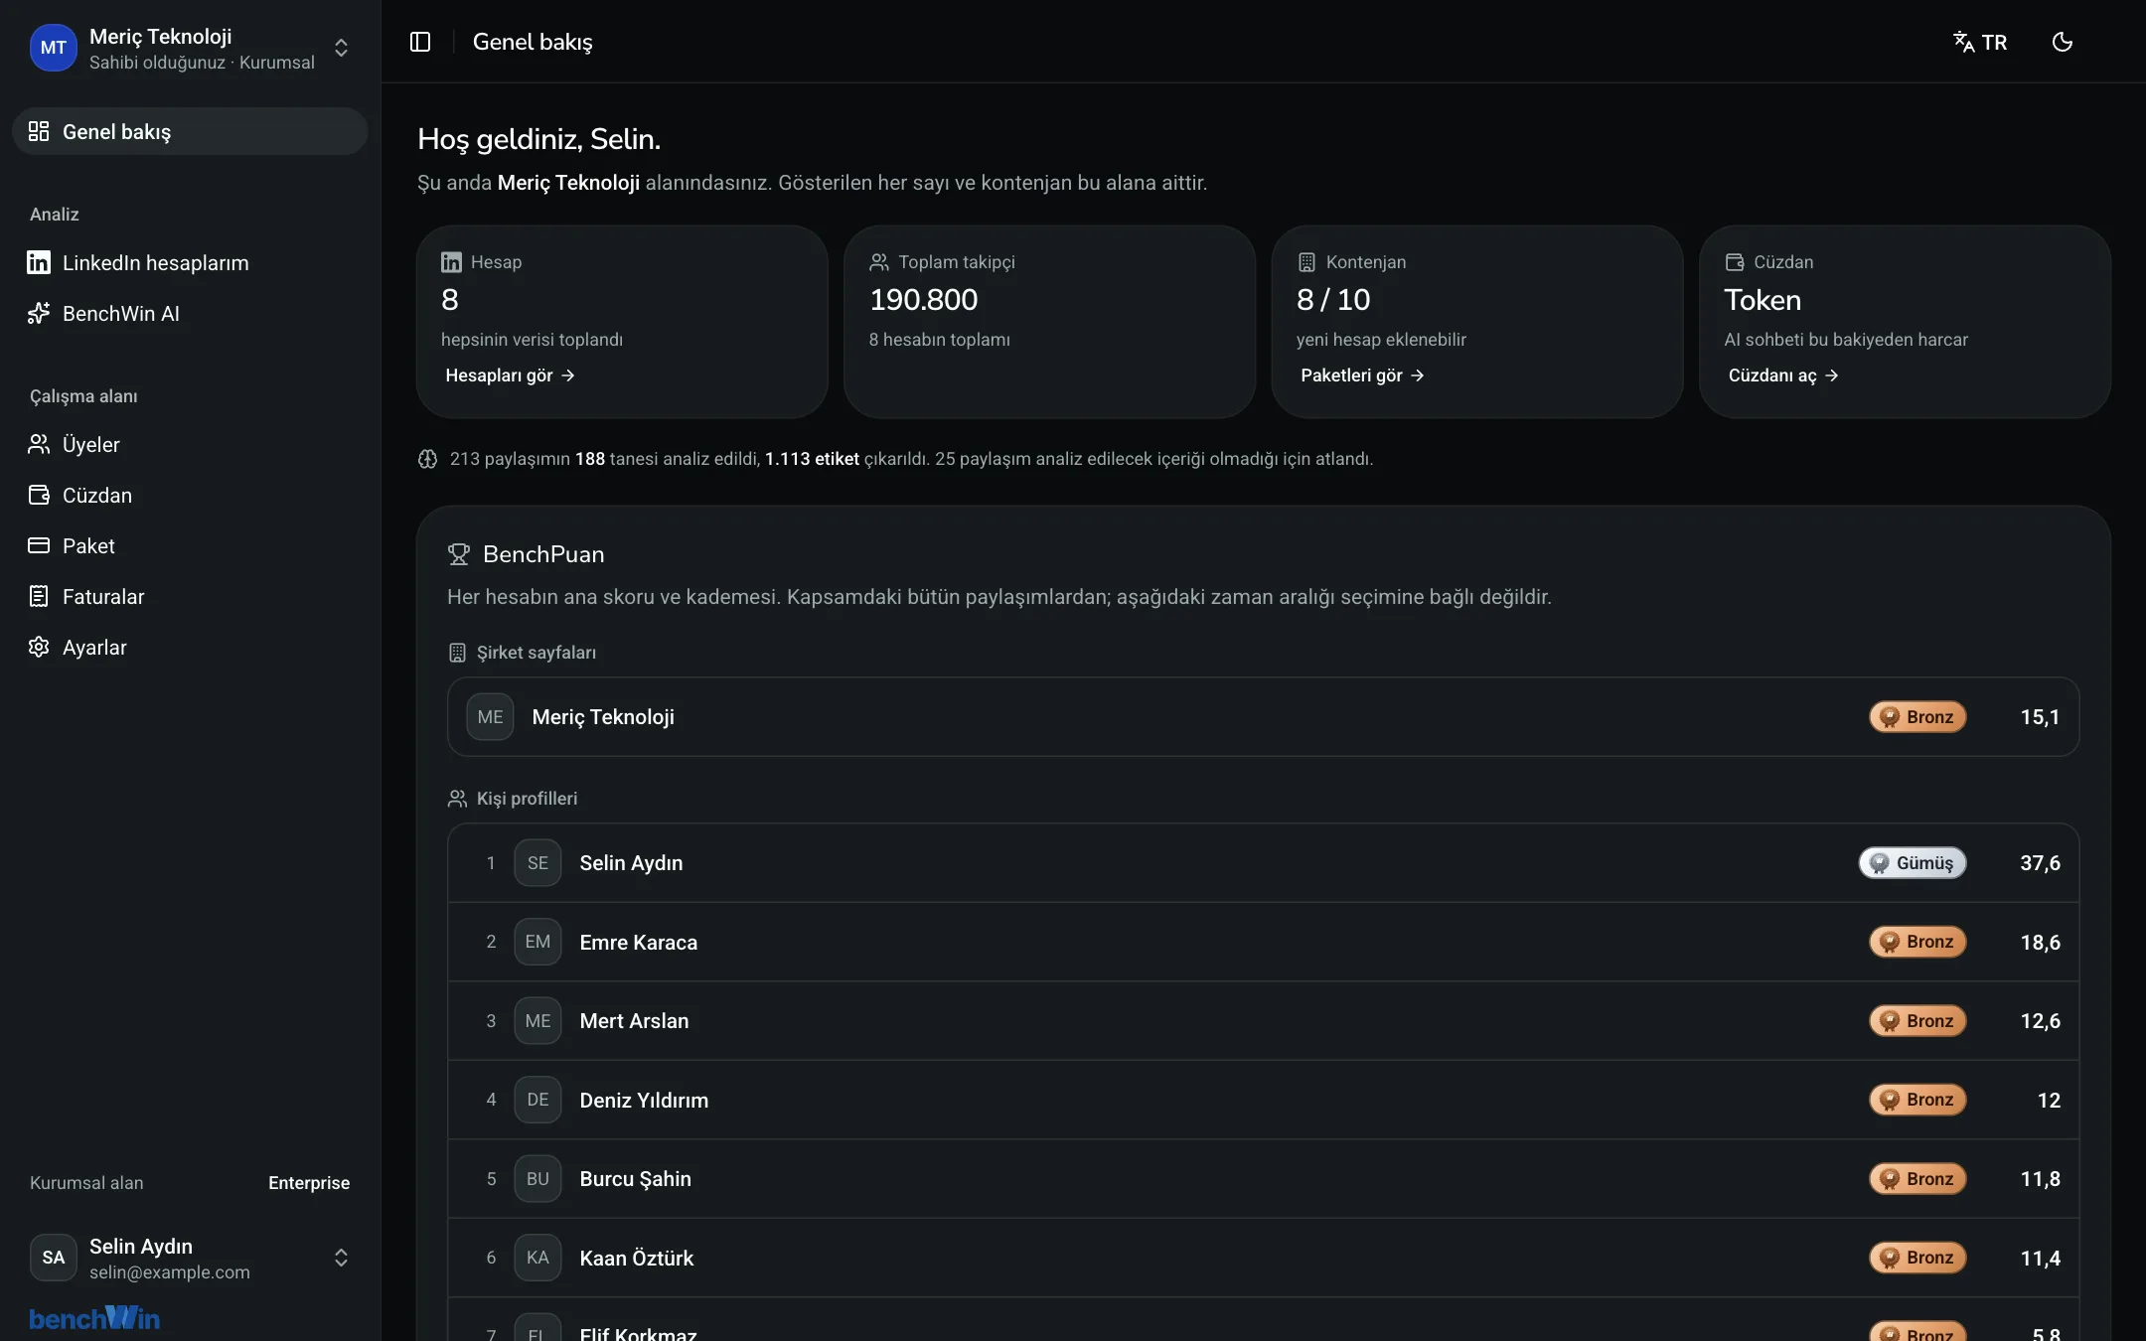Click people icon next to Kişi profilleri
This screenshot has width=2146, height=1341.
pyautogui.click(x=457, y=799)
